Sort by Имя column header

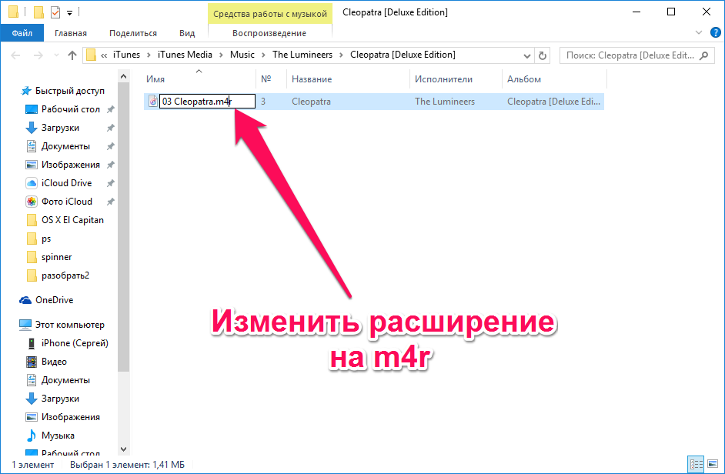click(x=200, y=79)
